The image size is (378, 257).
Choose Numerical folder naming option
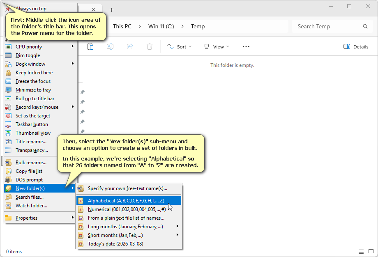pyautogui.click(x=127, y=209)
